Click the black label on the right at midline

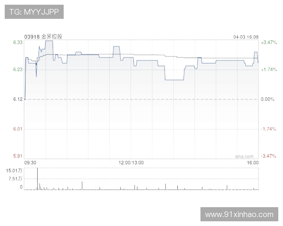click(268, 98)
